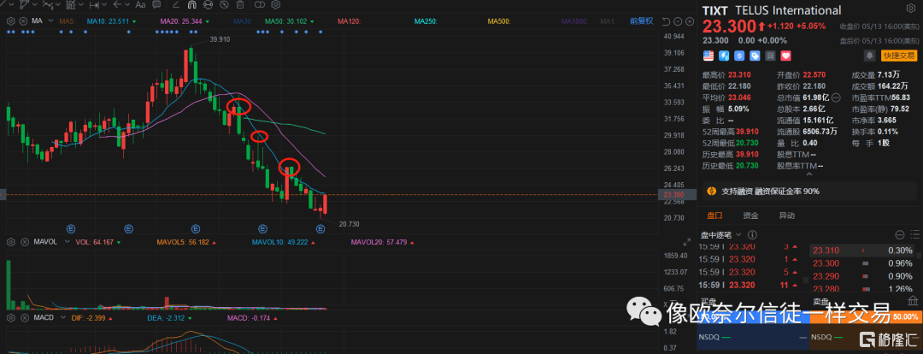Click the bank icon near order book
The height and width of the screenshot is (354, 923).
coord(911,300)
